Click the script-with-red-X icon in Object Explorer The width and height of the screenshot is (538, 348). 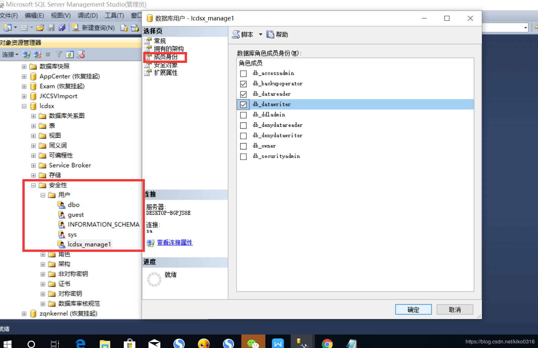click(81, 54)
